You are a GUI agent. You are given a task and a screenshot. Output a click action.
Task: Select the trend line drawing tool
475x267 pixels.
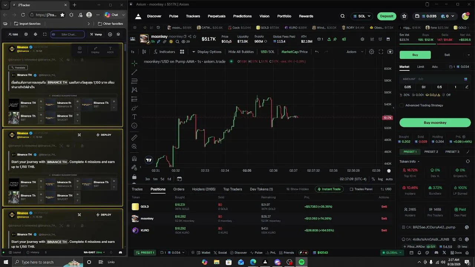click(x=134, y=72)
